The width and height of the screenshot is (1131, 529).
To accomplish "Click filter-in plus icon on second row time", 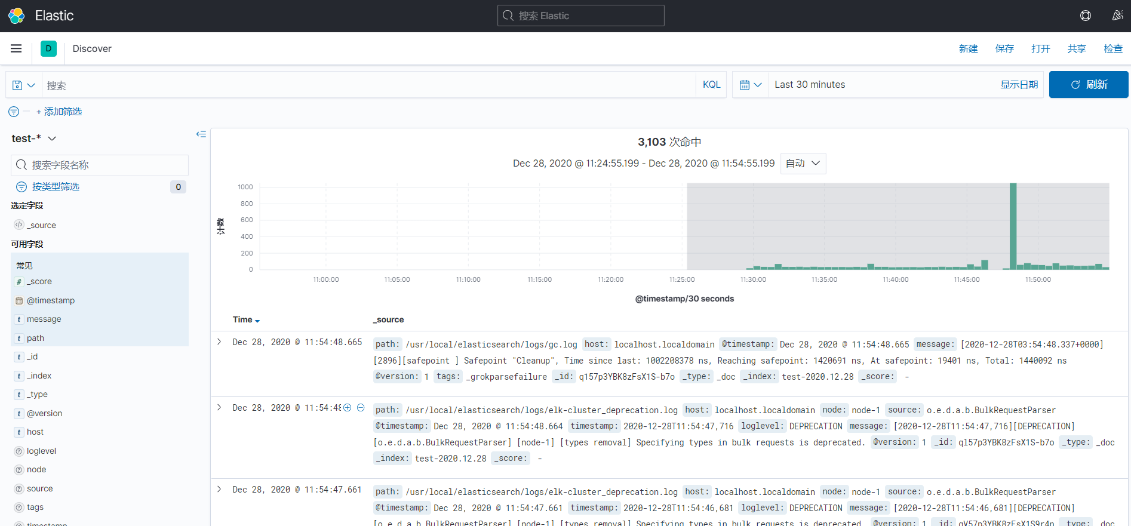I will [x=348, y=408].
